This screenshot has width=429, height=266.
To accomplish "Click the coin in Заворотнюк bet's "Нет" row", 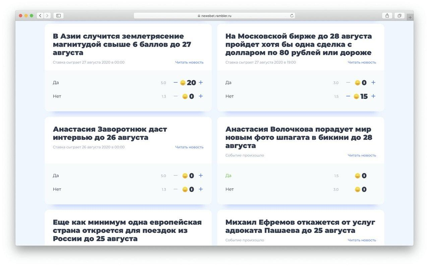I will (185, 190).
